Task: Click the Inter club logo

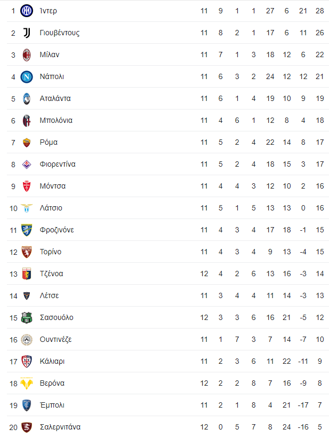Action: pyautogui.click(x=27, y=11)
